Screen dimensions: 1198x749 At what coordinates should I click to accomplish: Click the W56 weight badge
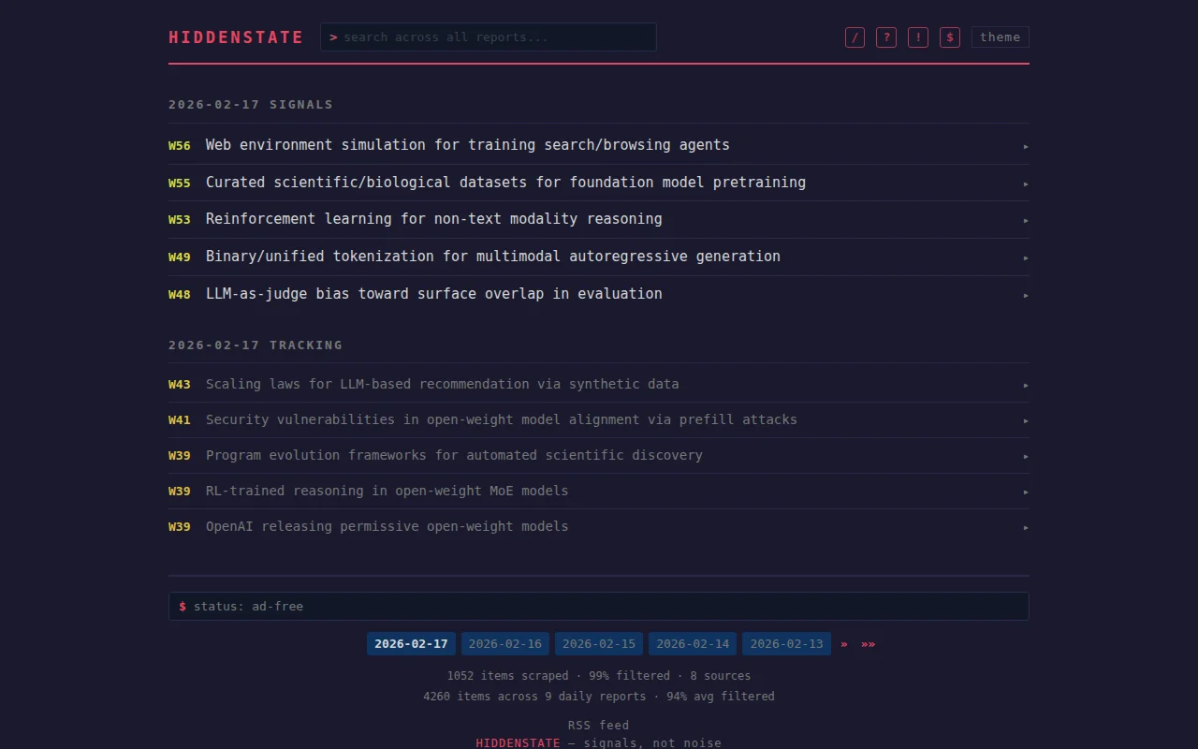[x=180, y=146]
